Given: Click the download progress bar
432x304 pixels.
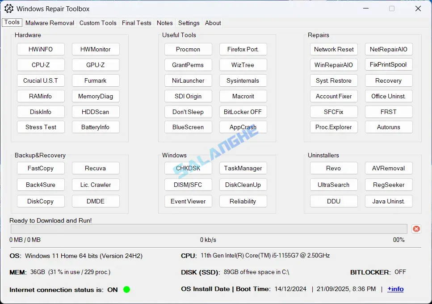Looking at the screenshot, I should click(209, 229).
